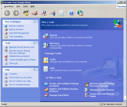Click Create Bootable Rescue Media toolbar icon

click(x=44, y=13)
